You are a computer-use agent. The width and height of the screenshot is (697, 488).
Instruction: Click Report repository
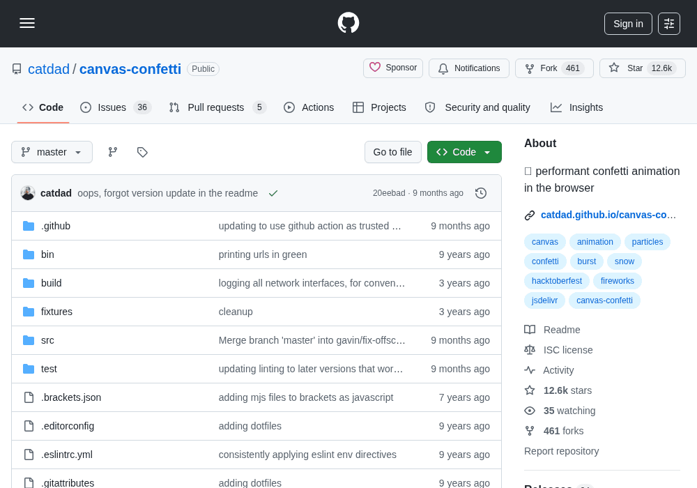pyautogui.click(x=561, y=451)
